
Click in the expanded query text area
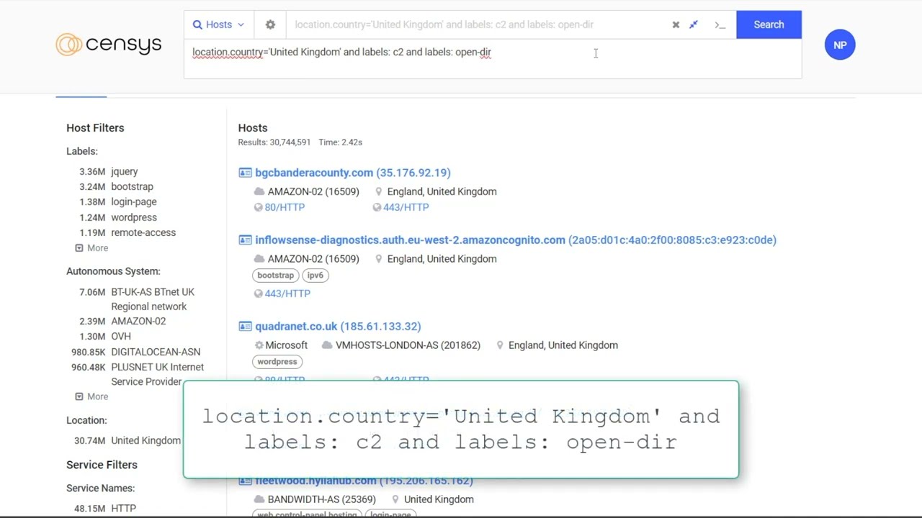493,58
